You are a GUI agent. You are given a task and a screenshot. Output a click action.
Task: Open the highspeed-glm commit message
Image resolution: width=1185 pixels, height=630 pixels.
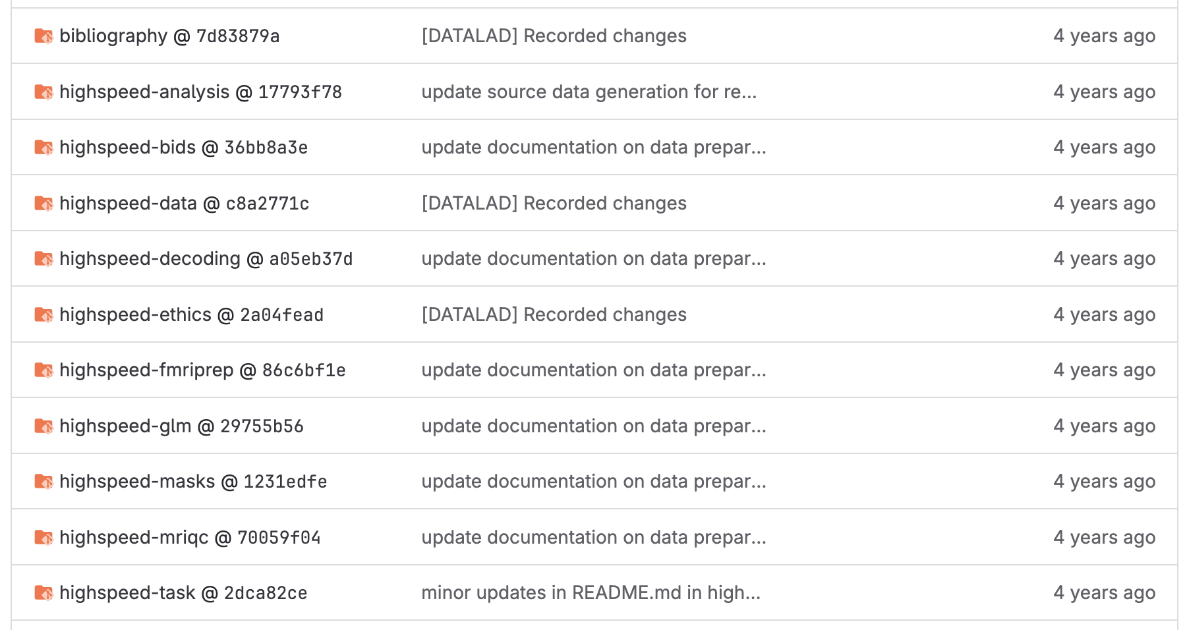coord(593,426)
